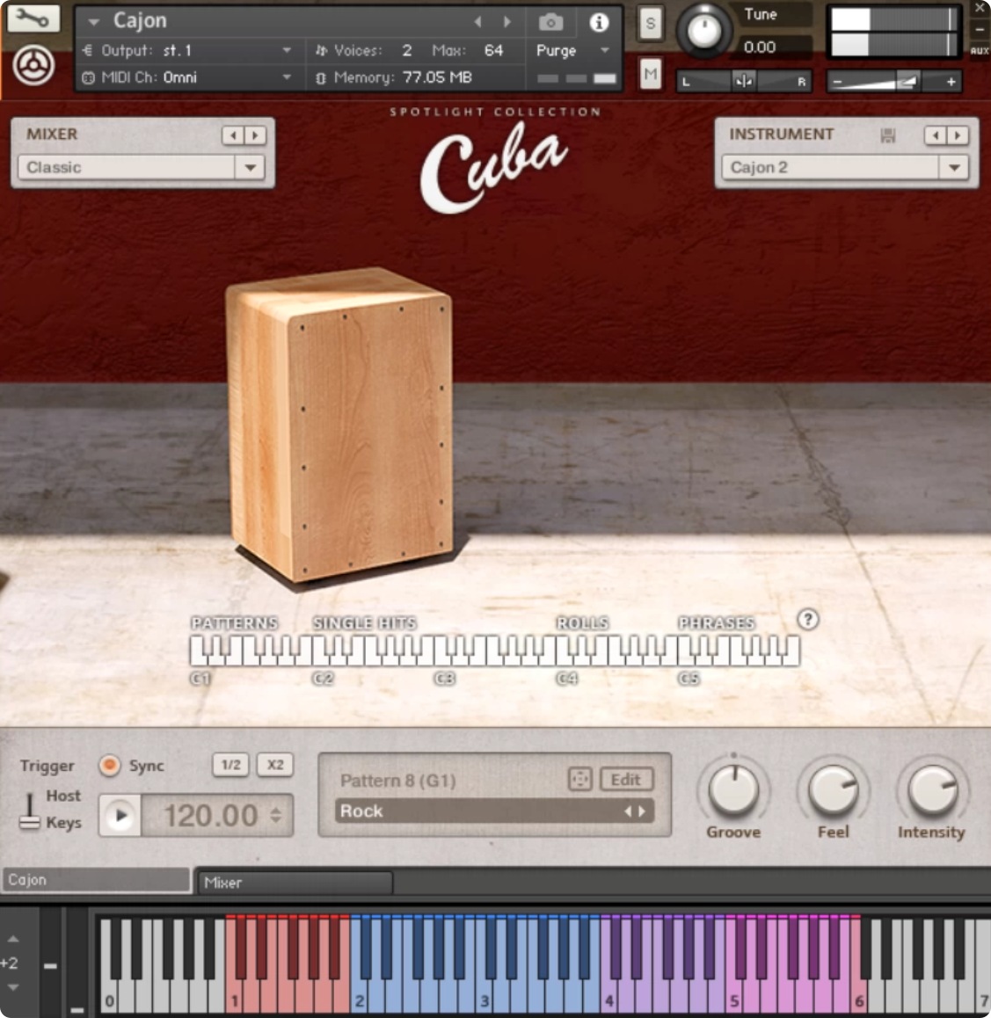The image size is (991, 1018).
Task: Open the Purge menu
Action: click(x=572, y=51)
